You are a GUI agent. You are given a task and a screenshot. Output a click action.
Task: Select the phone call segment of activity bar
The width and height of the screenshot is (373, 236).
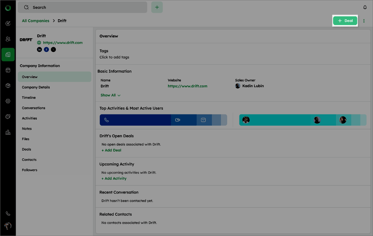pos(135,120)
